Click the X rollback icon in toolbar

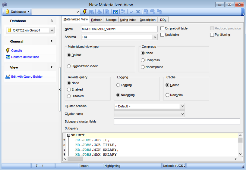138,12
